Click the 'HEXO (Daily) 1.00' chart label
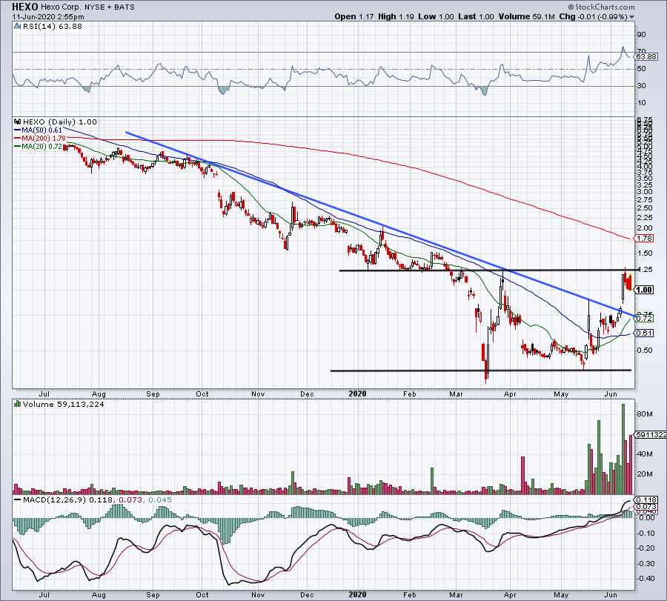The height and width of the screenshot is (601, 667). [60, 122]
